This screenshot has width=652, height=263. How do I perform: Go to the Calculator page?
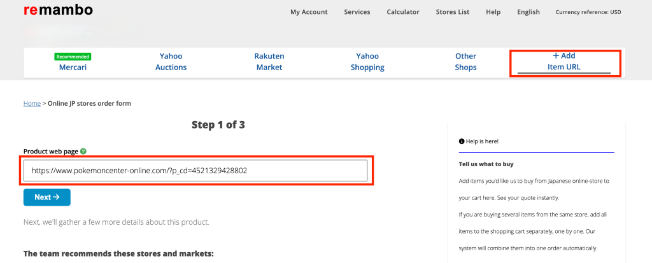(403, 12)
